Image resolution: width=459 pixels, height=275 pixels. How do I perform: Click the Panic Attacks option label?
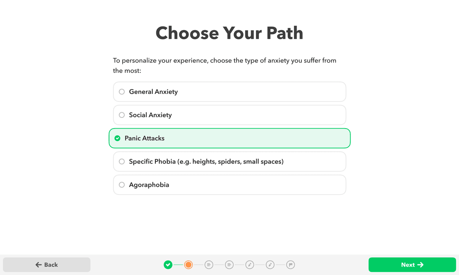pos(145,138)
